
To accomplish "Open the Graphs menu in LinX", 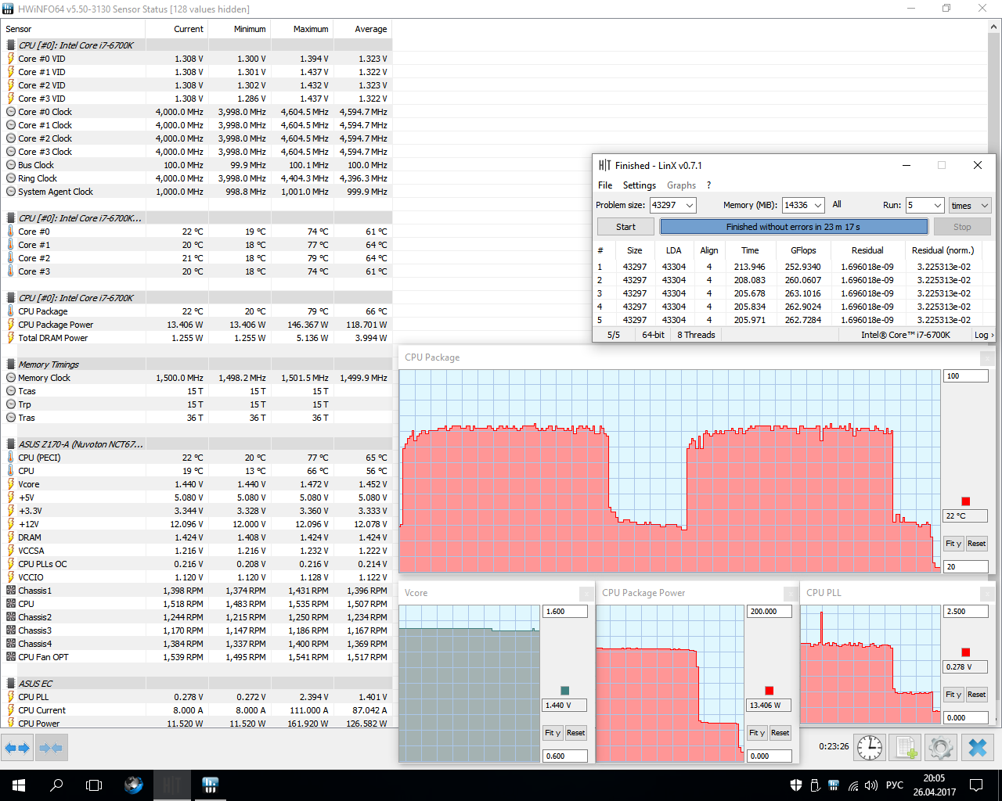I will tap(681, 185).
